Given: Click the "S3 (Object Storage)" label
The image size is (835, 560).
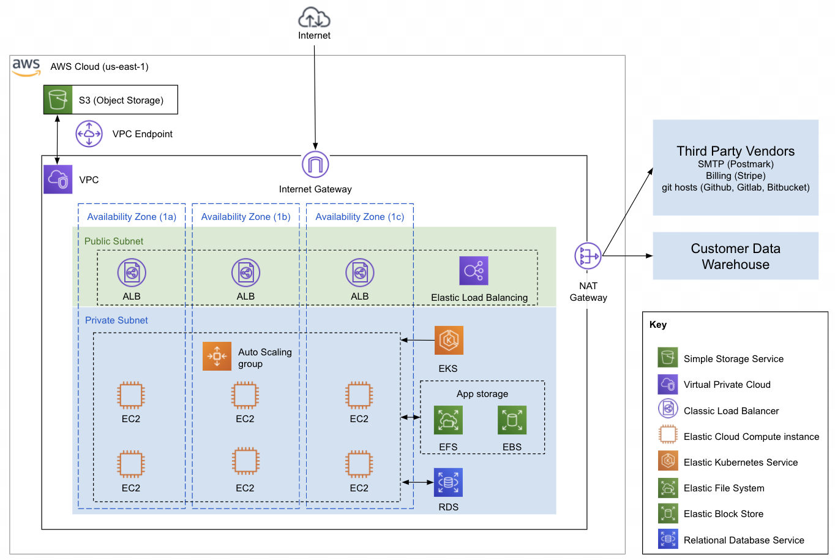Looking at the screenshot, I should pyautogui.click(x=121, y=100).
